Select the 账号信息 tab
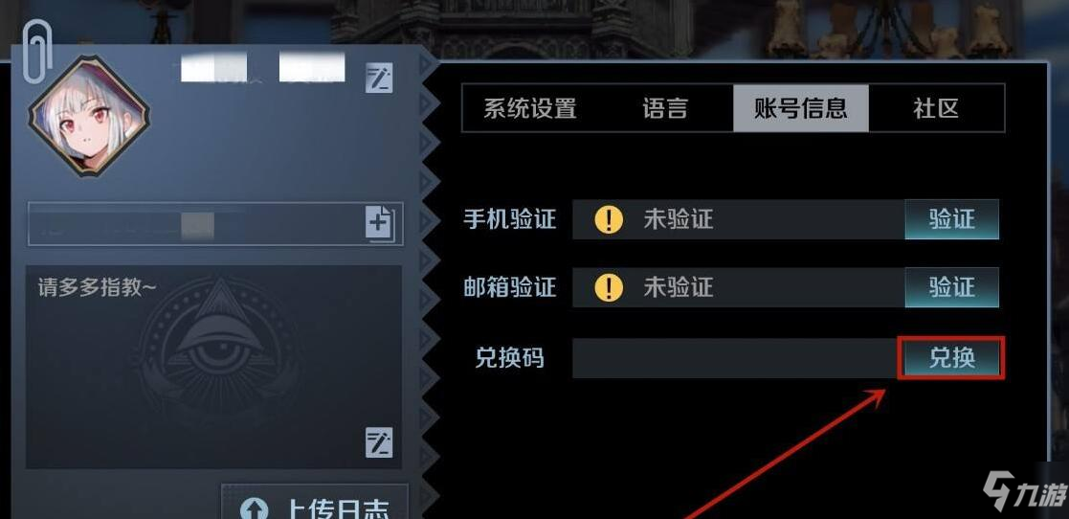The width and height of the screenshot is (1069, 519). click(x=800, y=108)
